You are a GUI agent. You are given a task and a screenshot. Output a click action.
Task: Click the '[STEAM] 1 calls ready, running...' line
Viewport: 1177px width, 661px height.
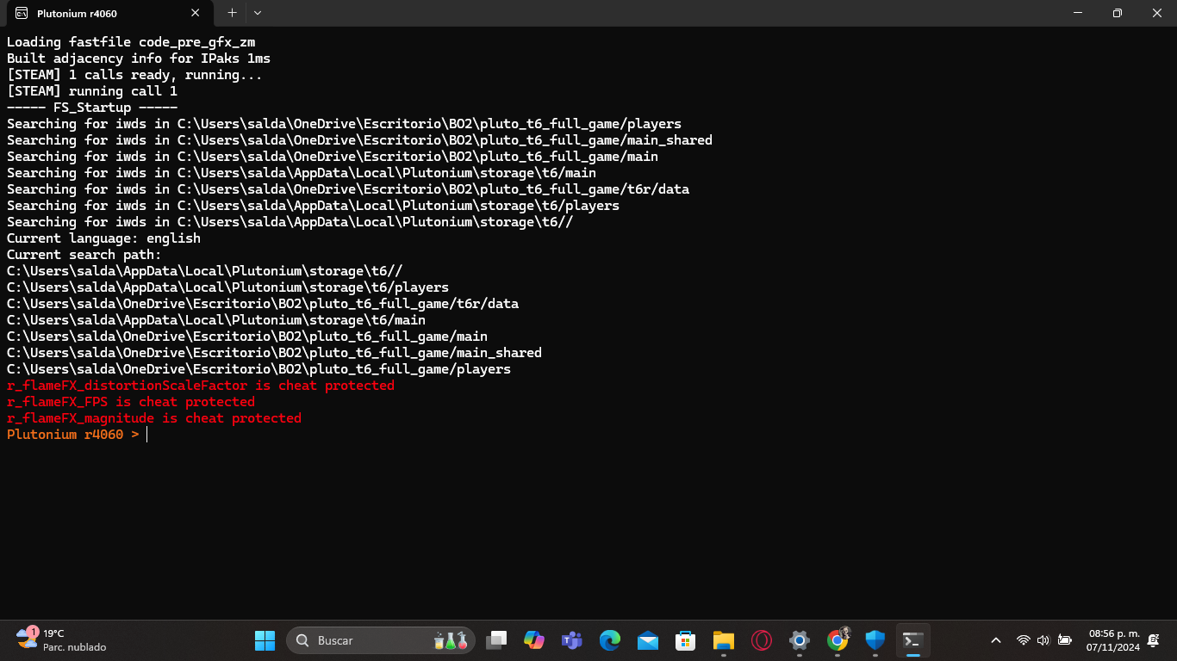[x=134, y=75]
